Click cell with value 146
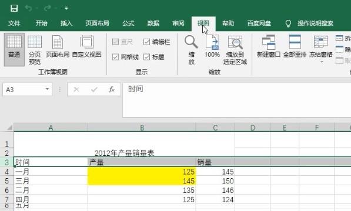This screenshot has width=351, height=211. 215,190
